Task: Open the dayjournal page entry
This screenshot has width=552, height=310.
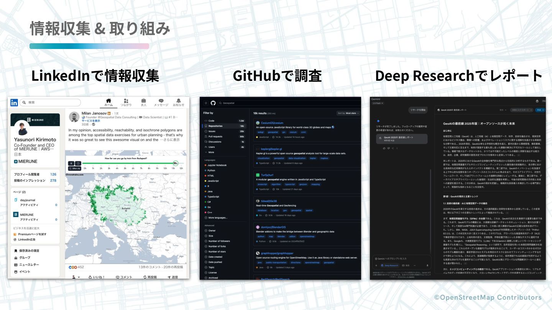Action: point(27,200)
